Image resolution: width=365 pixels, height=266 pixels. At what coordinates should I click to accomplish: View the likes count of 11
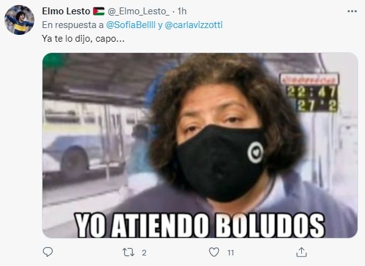coord(231,253)
